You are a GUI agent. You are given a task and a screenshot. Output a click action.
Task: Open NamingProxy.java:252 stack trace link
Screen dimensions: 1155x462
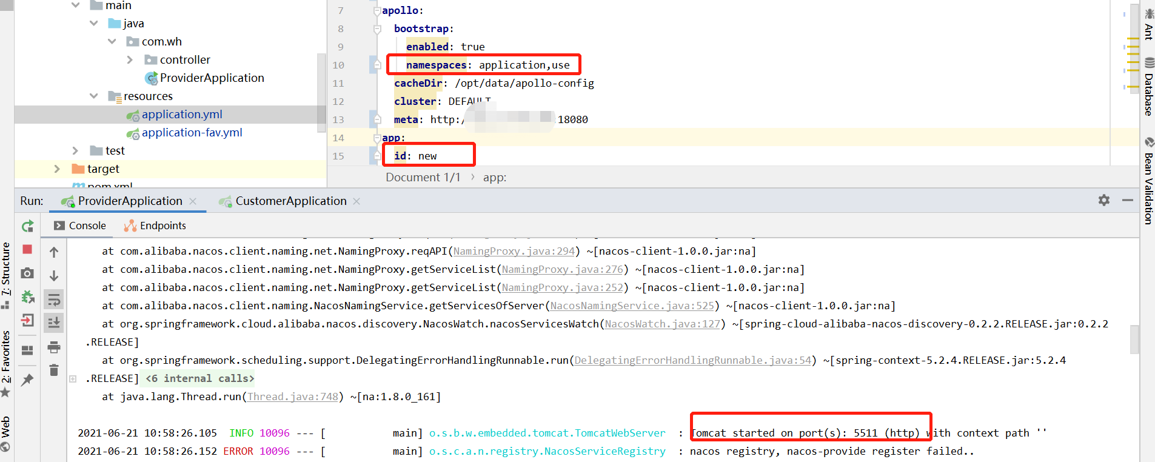[562, 287]
